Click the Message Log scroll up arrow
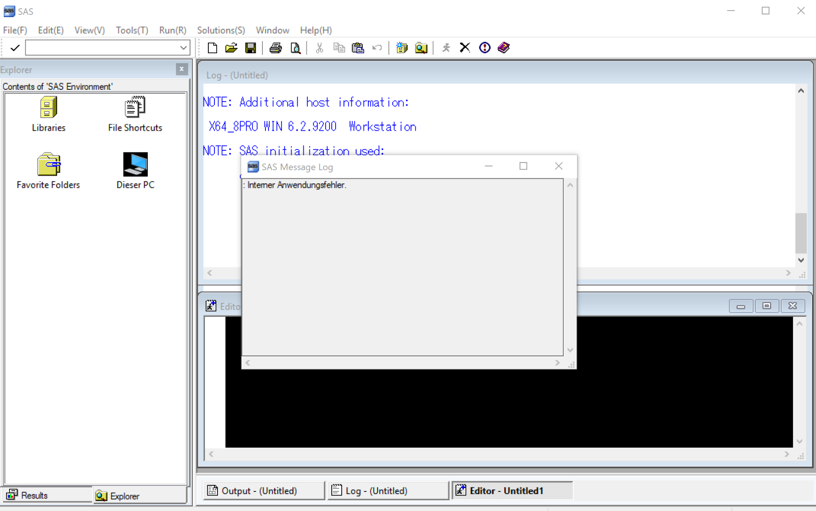Screen dimensions: 816x511 click(570, 185)
